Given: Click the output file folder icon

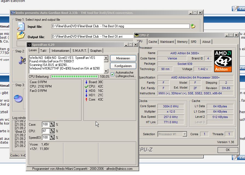Looking at the screenshot, I should point(21,35).
